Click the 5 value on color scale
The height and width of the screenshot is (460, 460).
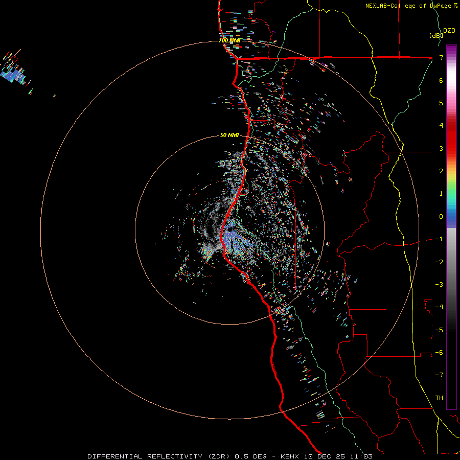[x=441, y=103]
